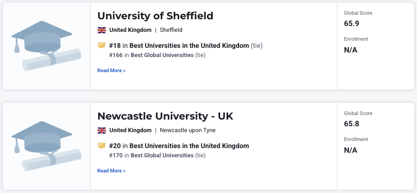
Task: Open the Newcastle University - UK title link
Action: [x=165, y=116]
